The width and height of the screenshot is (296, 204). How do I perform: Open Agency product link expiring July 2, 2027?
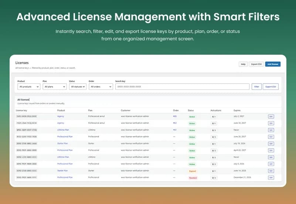click(x=61, y=116)
